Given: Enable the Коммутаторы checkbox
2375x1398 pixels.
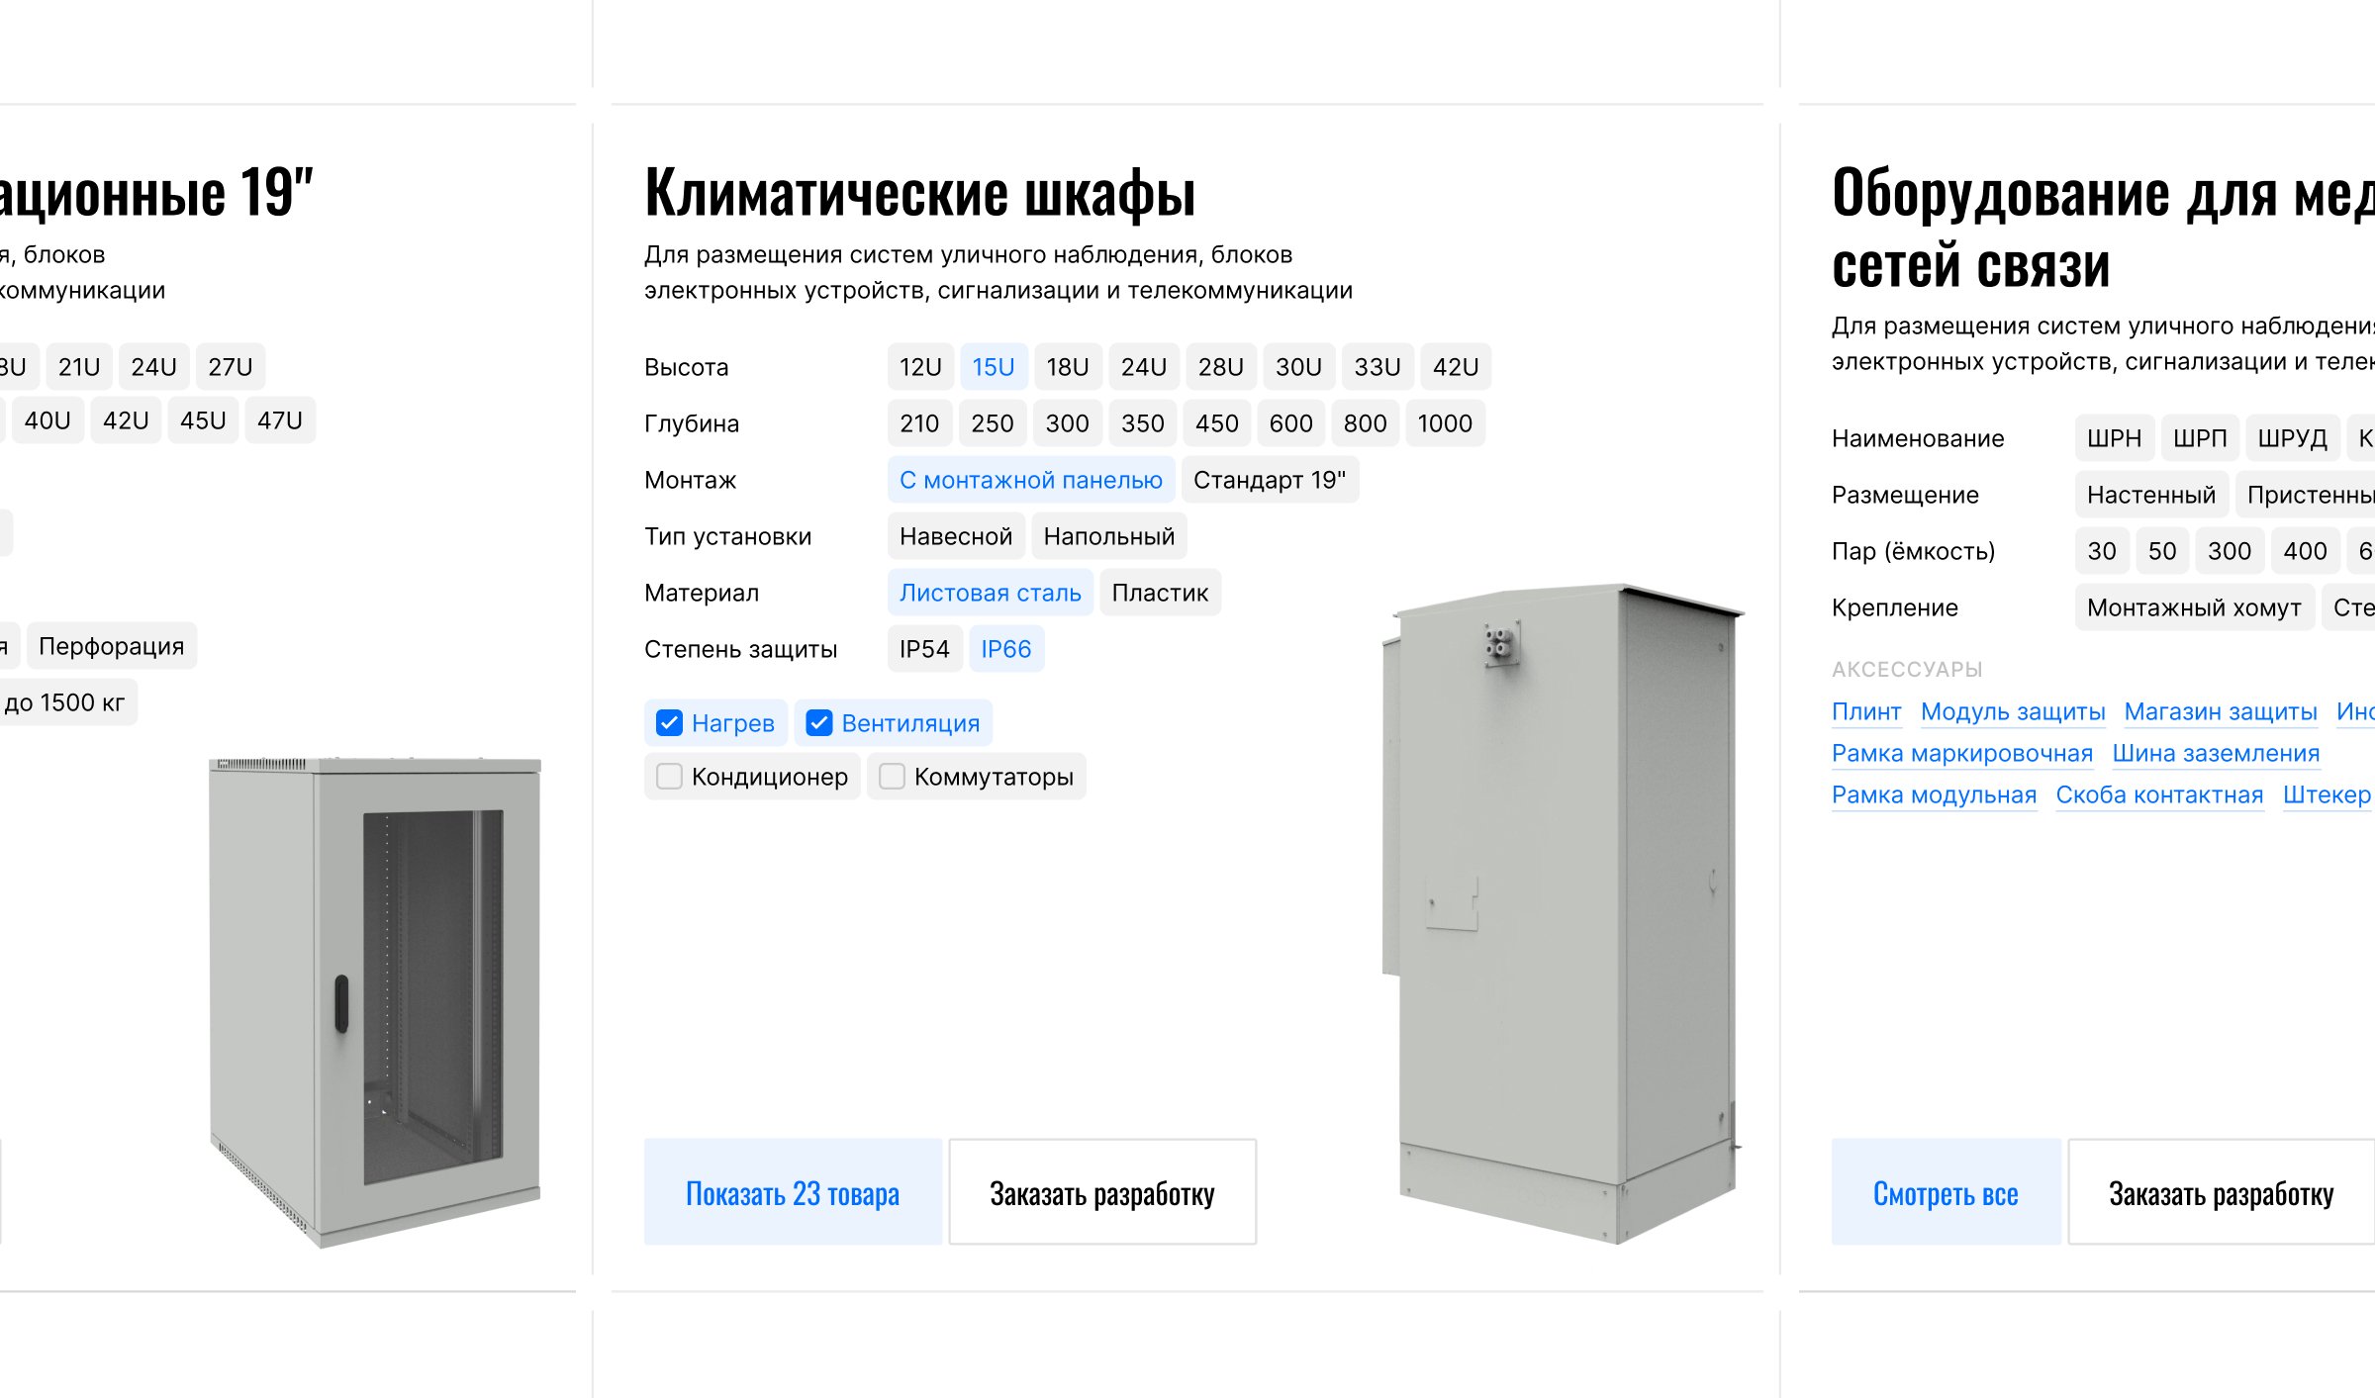Looking at the screenshot, I should click(x=892, y=777).
